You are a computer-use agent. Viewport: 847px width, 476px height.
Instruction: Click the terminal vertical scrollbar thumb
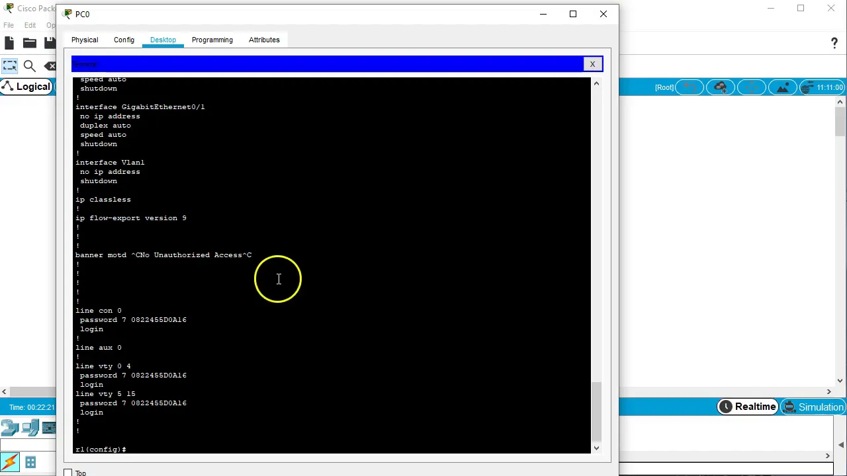(x=596, y=411)
